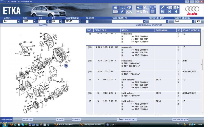The height and width of the screenshot is (127, 204).
Task: Click the single left back arrow icon
Action: point(176,12)
